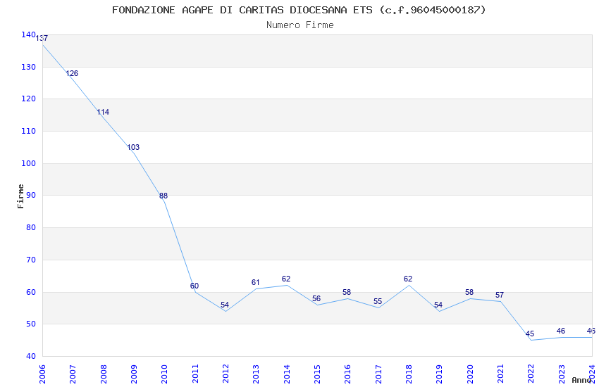
Task: Click the x-axis year label 2016
Action: point(347,374)
